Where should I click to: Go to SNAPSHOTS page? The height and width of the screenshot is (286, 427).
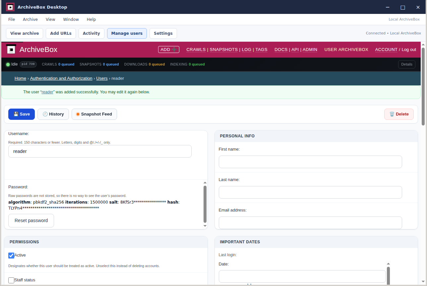(x=224, y=49)
